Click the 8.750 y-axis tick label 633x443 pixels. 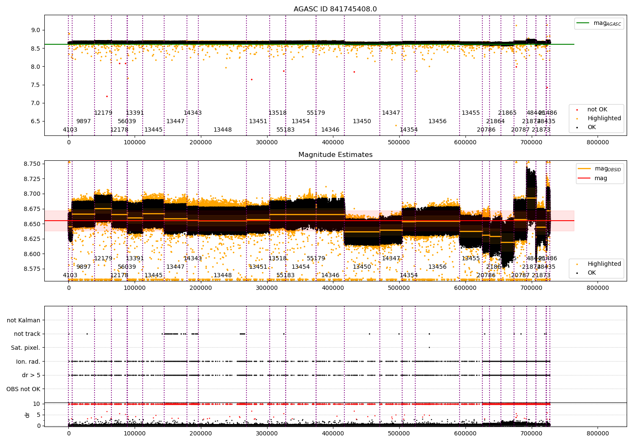[32, 164]
